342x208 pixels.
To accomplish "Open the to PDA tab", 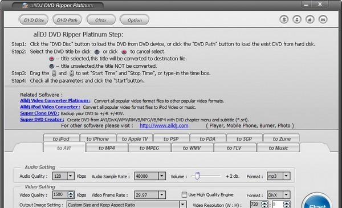I will point(207,138).
